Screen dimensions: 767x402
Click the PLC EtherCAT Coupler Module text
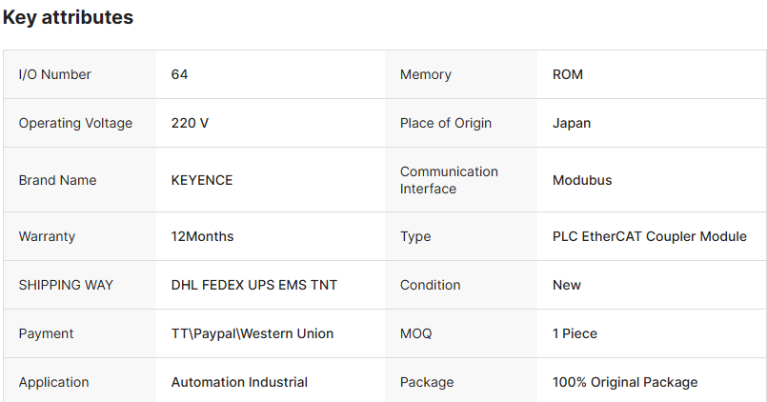pos(649,236)
